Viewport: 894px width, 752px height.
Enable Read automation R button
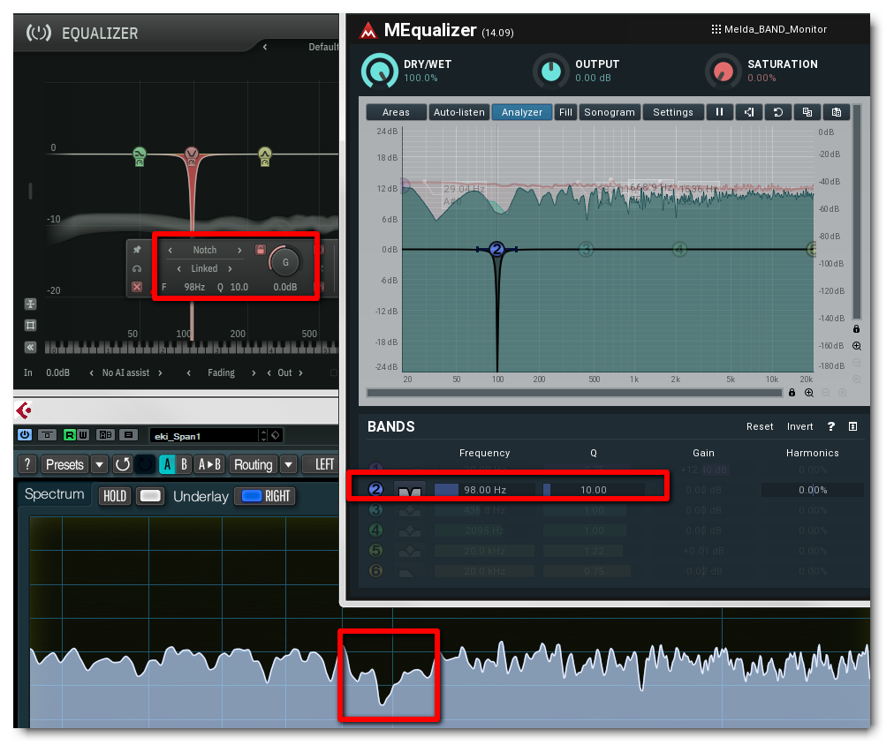(x=69, y=435)
